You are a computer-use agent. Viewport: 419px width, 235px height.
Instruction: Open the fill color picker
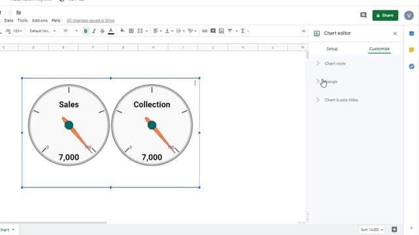tap(122, 31)
